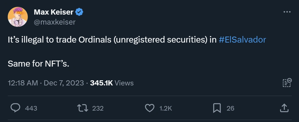Click the 1.2K likes count
The width and height of the screenshot is (299, 122).
(x=166, y=108)
